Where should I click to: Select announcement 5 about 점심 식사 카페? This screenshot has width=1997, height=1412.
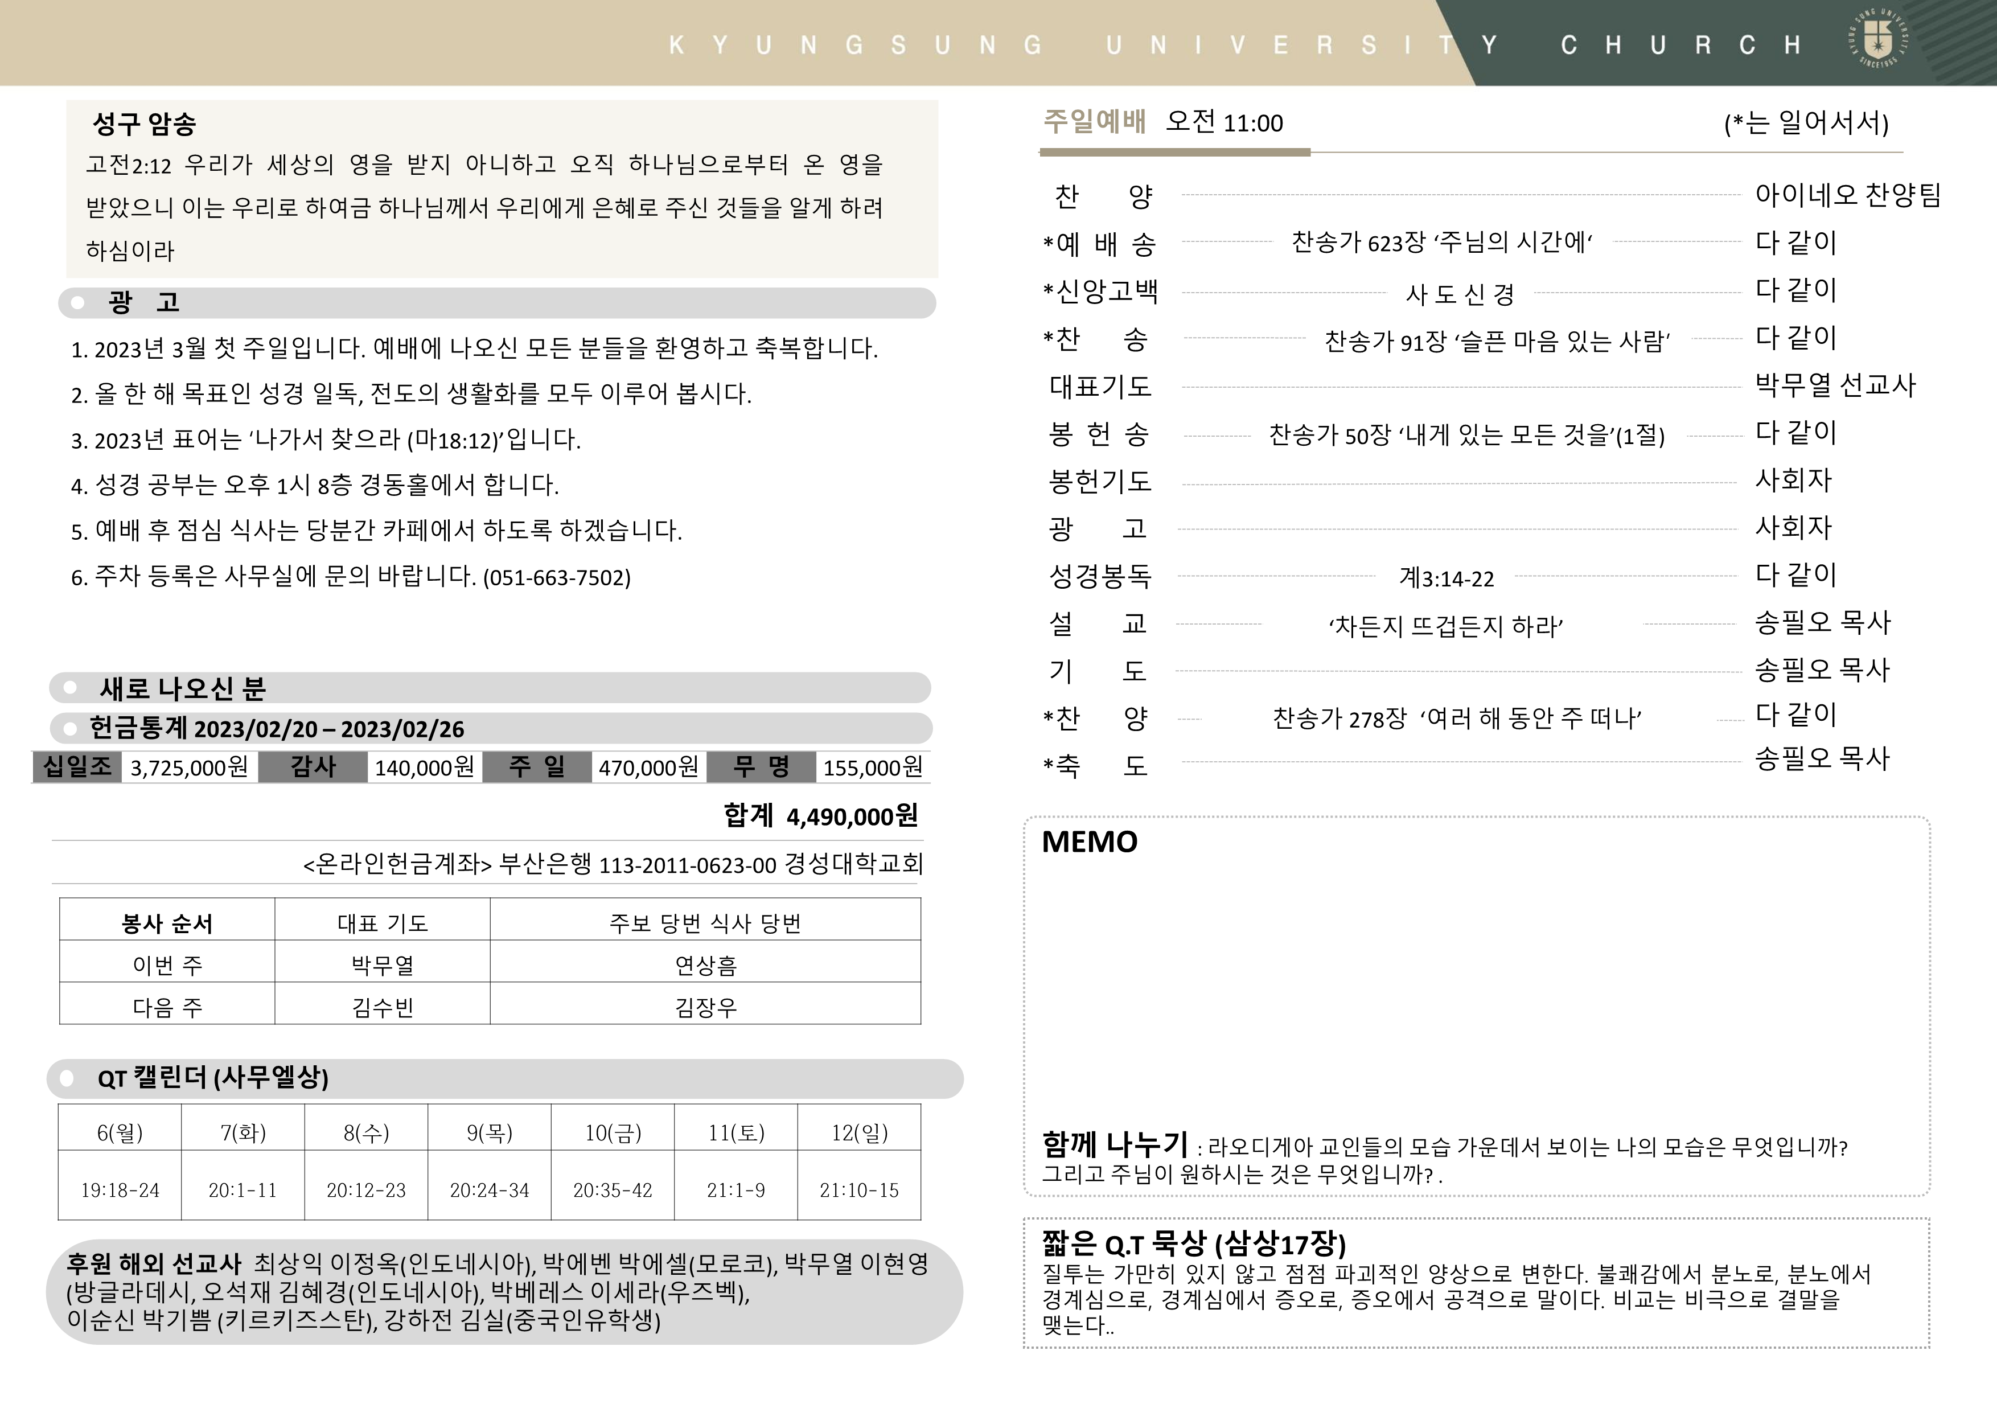coord(376,530)
